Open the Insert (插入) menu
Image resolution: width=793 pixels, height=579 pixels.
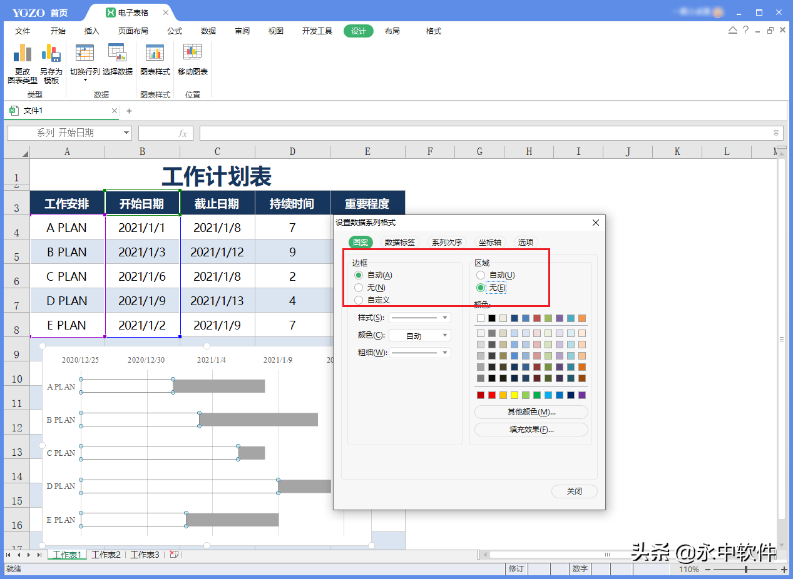pyautogui.click(x=92, y=31)
